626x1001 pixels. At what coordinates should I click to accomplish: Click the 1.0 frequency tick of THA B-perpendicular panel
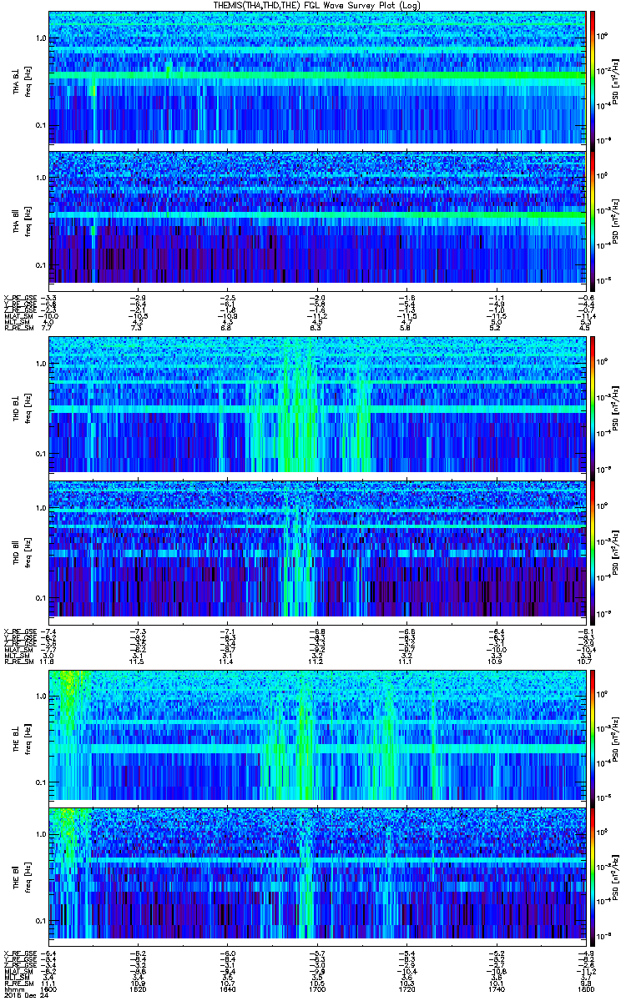pos(40,38)
